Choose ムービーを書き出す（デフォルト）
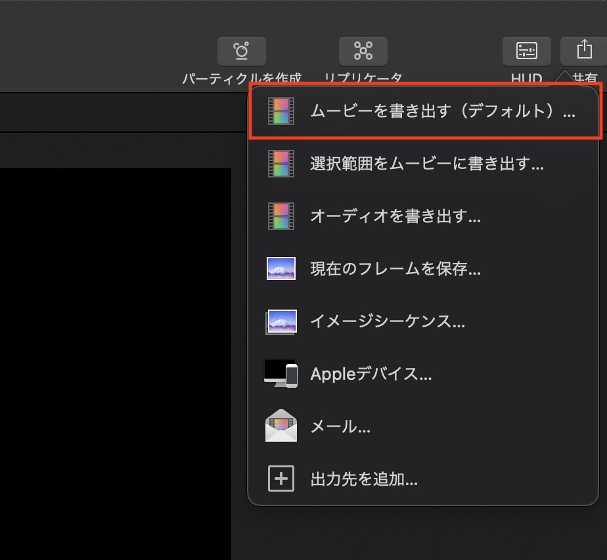The height and width of the screenshot is (560, 607). (x=424, y=111)
